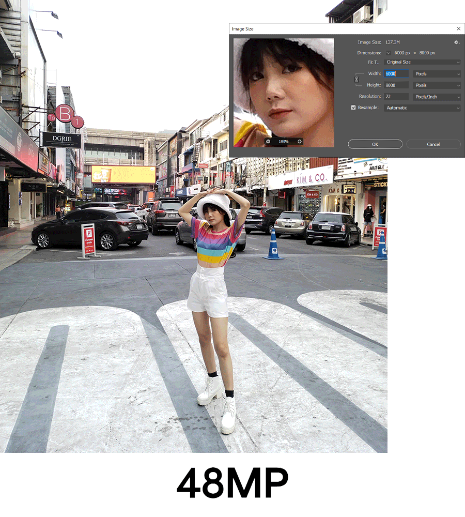Viewport: 465px width, 517px height.
Task: Open the Resample Automatic method dropdown
Action: point(422,108)
